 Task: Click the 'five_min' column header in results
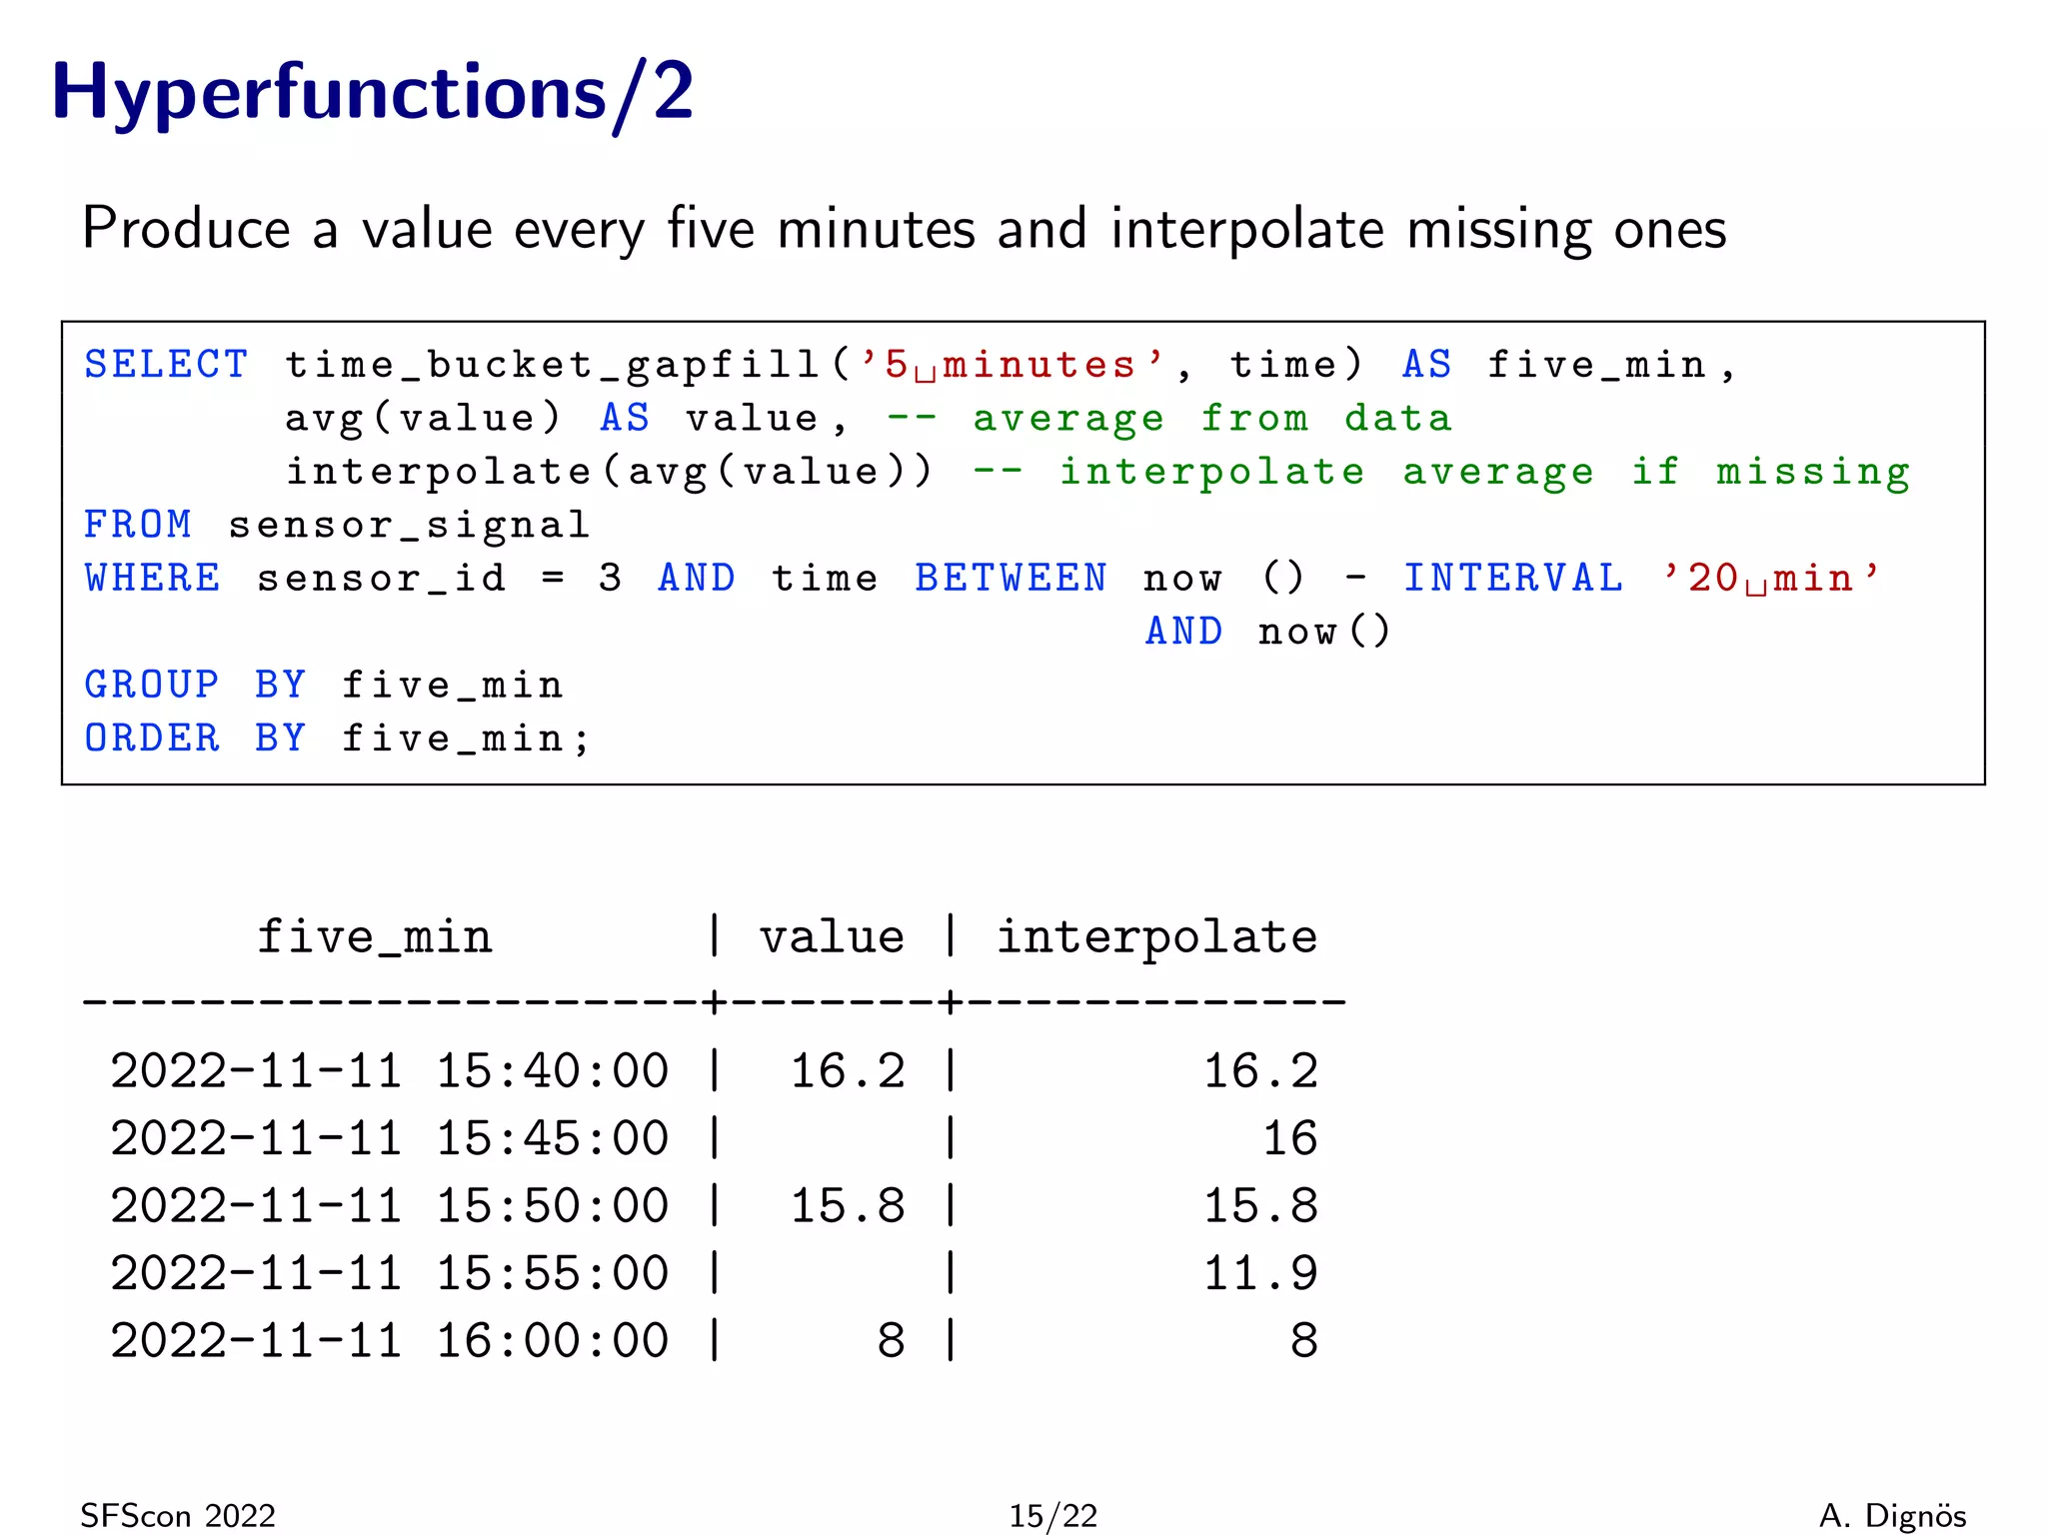375,937
